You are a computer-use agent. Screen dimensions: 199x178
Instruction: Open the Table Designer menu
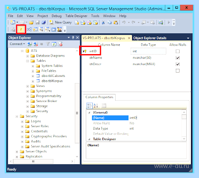tap(76, 16)
